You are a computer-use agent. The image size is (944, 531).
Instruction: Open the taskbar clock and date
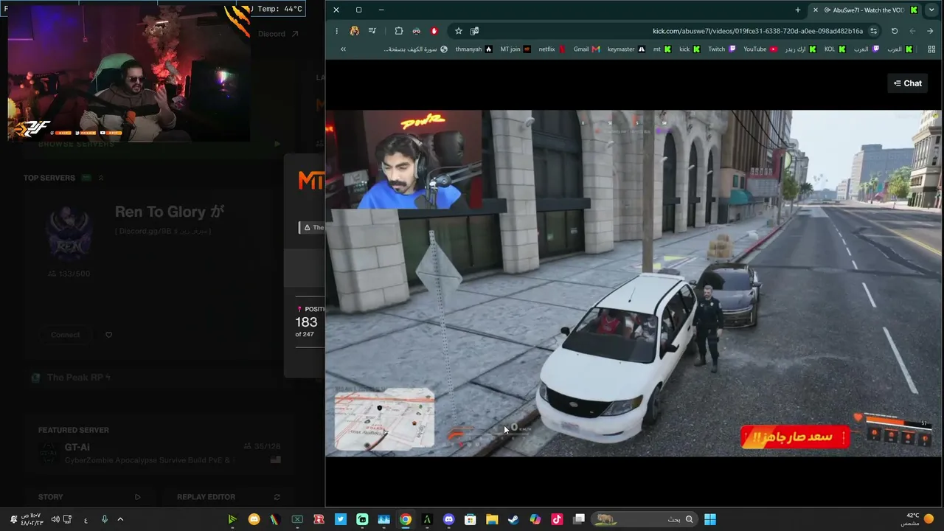(x=32, y=519)
